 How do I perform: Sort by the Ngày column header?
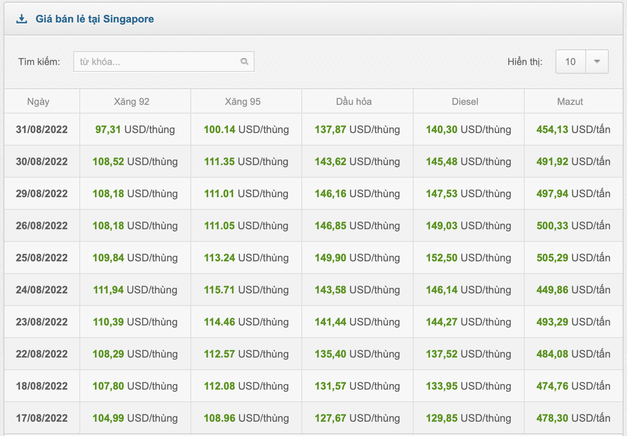pos(38,101)
